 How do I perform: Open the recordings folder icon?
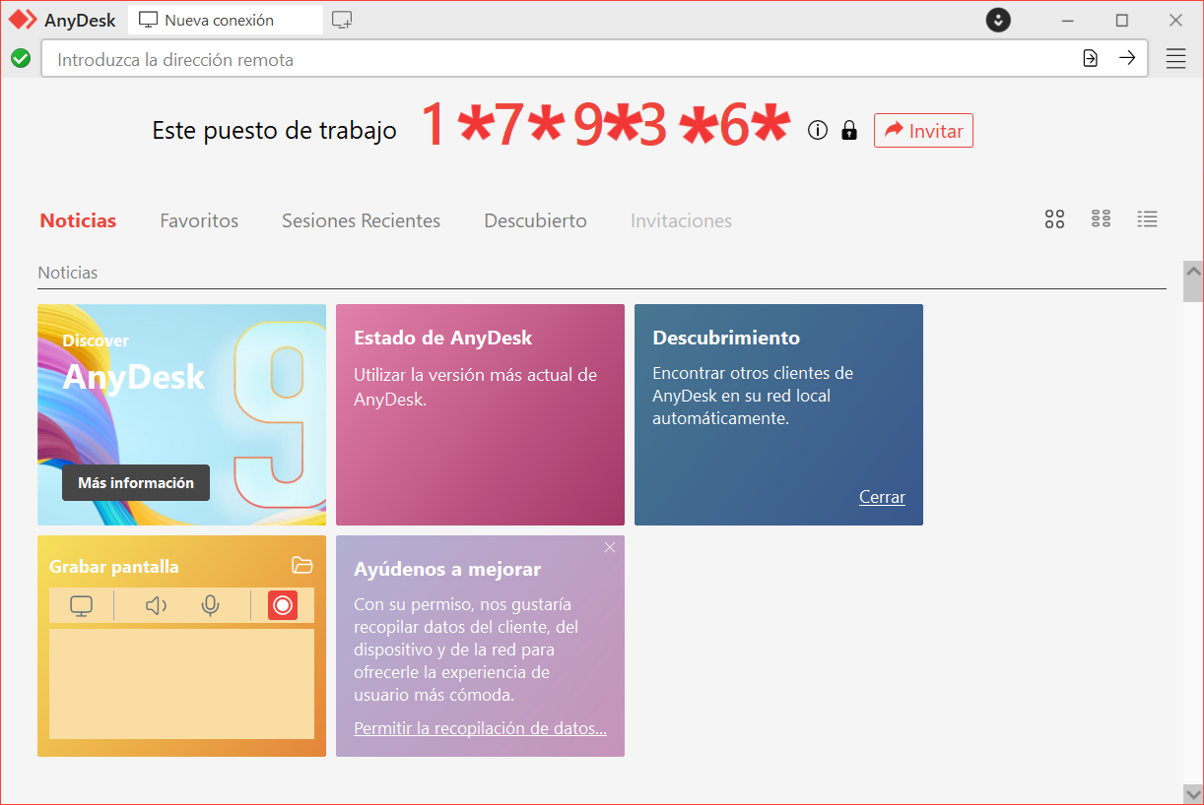pyautogui.click(x=302, y=565)
